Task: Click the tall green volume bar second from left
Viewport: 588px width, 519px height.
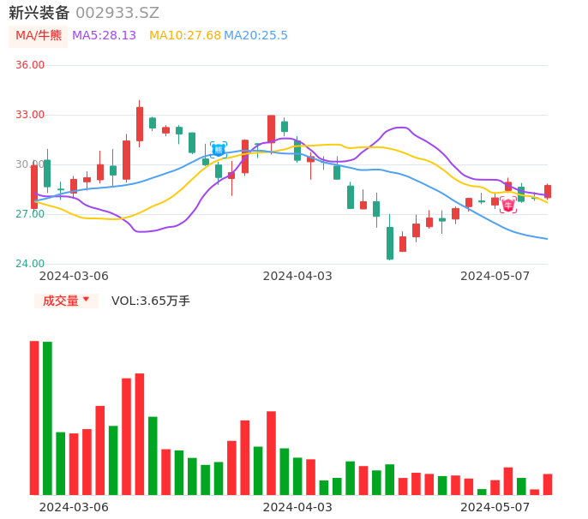Action: pos(48,418)
